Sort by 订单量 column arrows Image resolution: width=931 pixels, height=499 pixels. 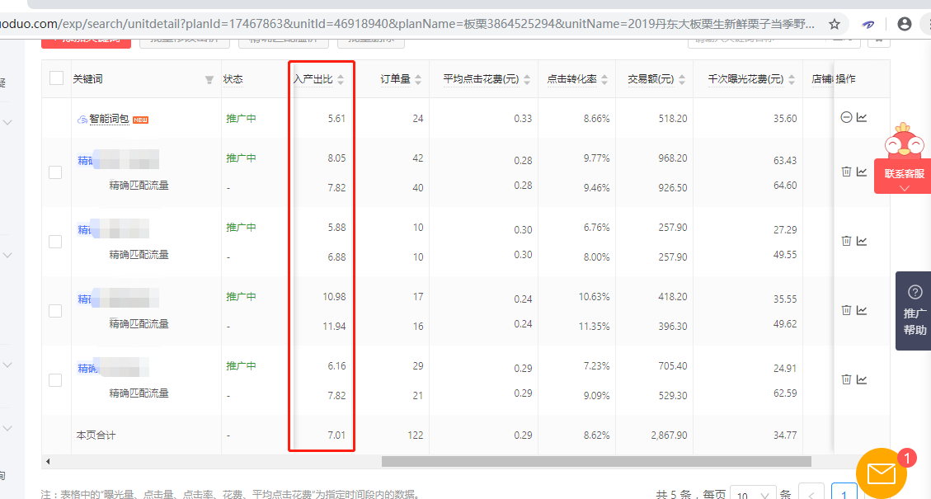418,80
